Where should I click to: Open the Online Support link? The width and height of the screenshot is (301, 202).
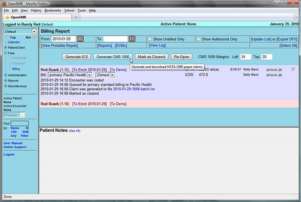[x=15, y=147]
